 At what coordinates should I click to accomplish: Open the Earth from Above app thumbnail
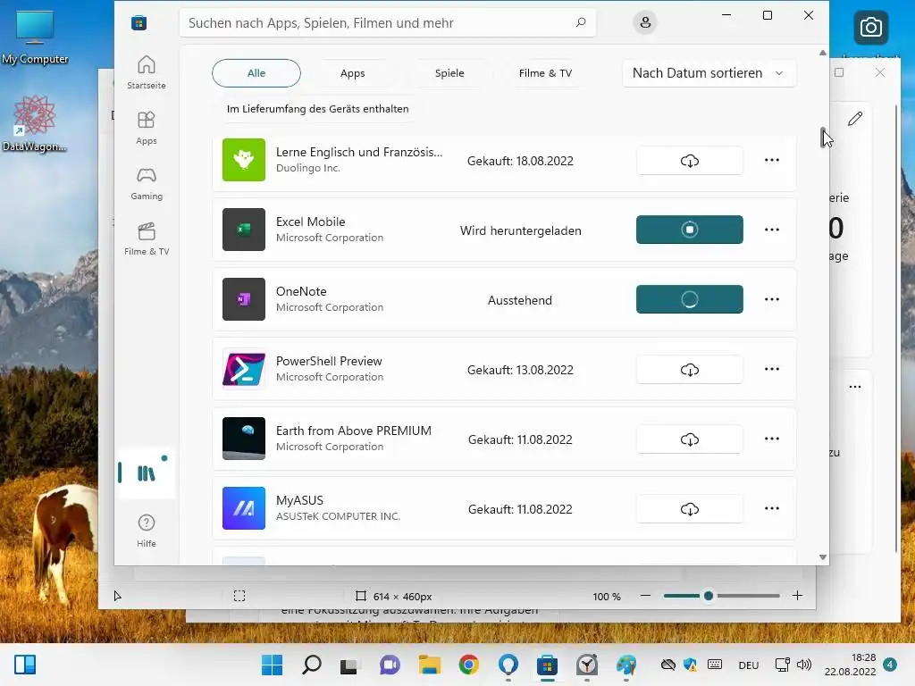coord(244,439)
